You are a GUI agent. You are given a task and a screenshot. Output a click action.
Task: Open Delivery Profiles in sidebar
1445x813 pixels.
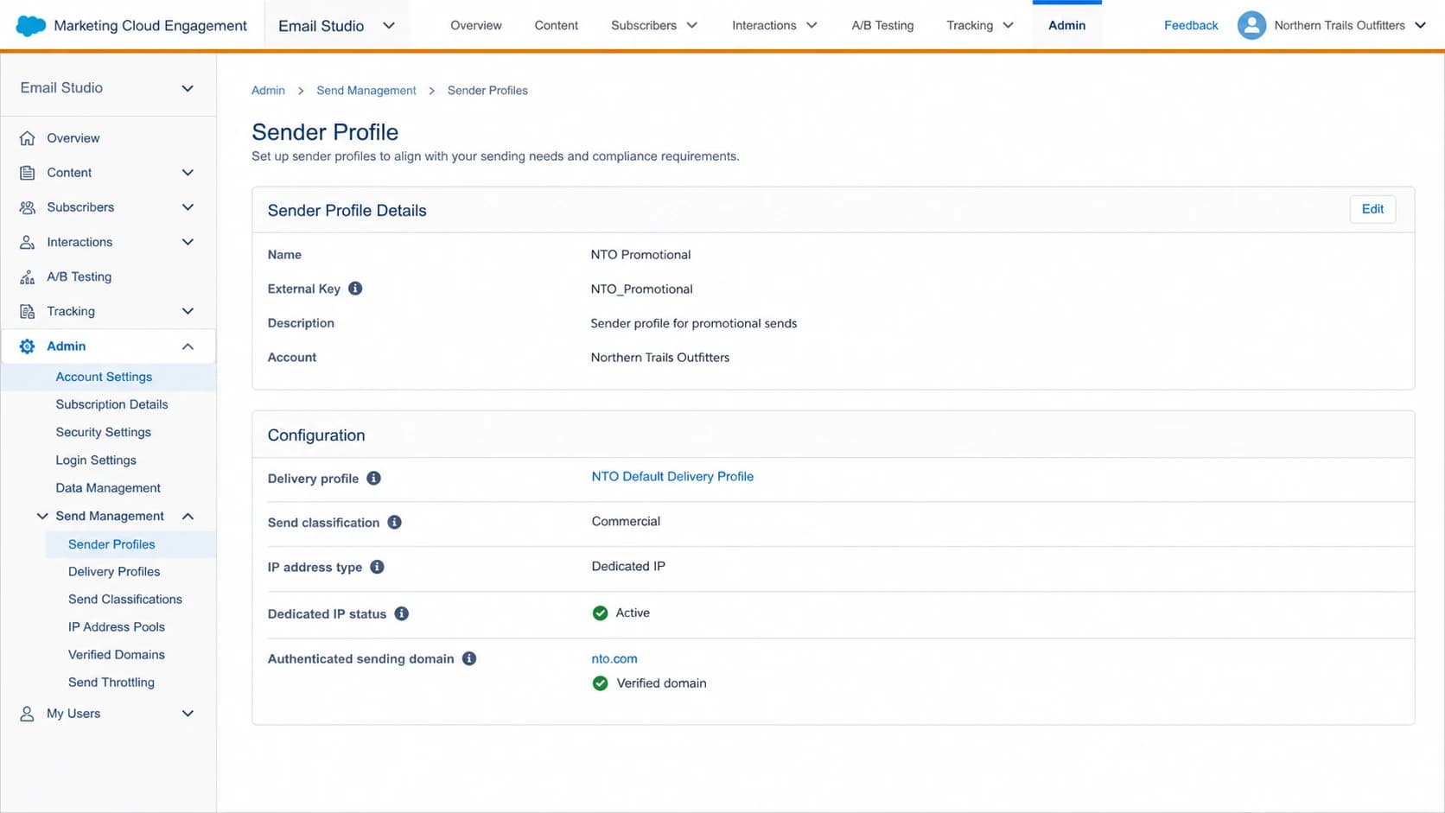click(114, 572)
